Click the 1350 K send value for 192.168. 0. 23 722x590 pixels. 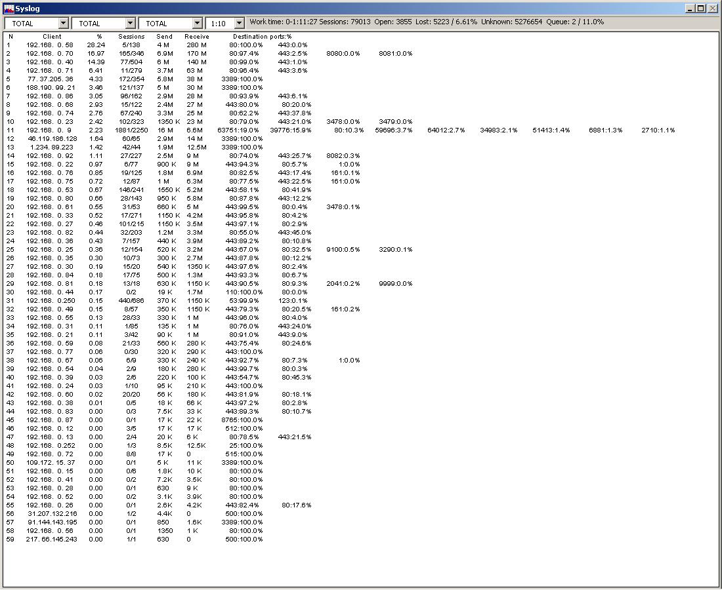[x=169, y=121]
